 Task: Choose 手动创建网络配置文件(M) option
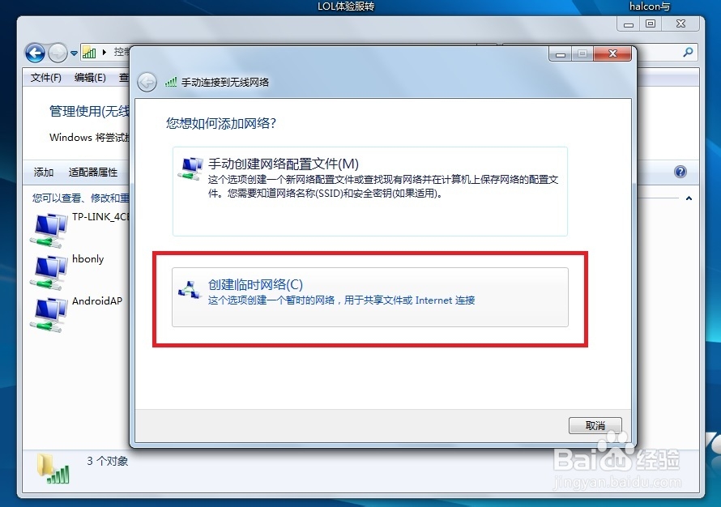click(370, 192)
